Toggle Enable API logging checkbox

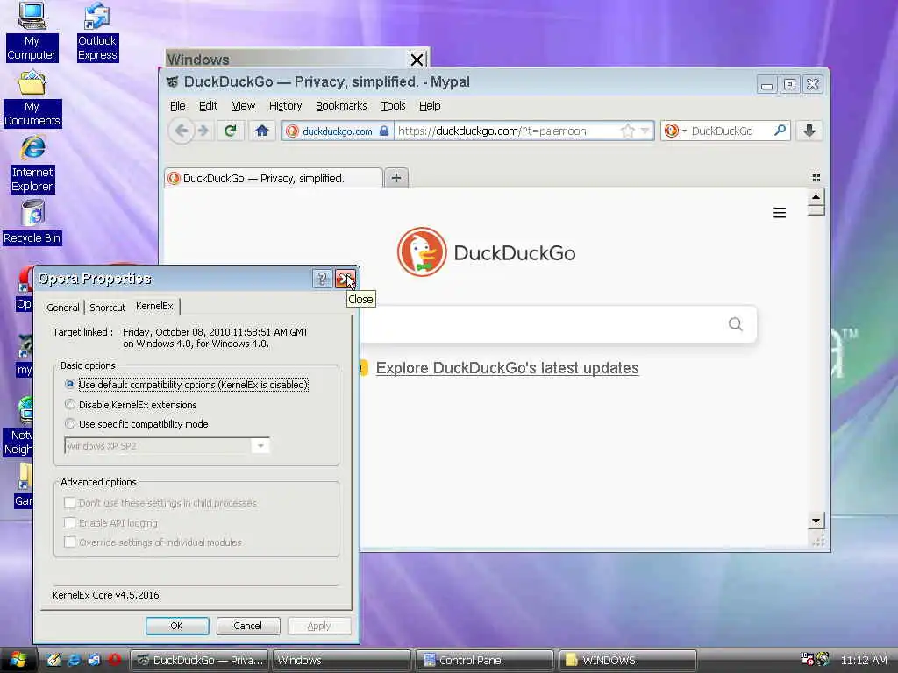pyautogui.click(x=70, y=522)
